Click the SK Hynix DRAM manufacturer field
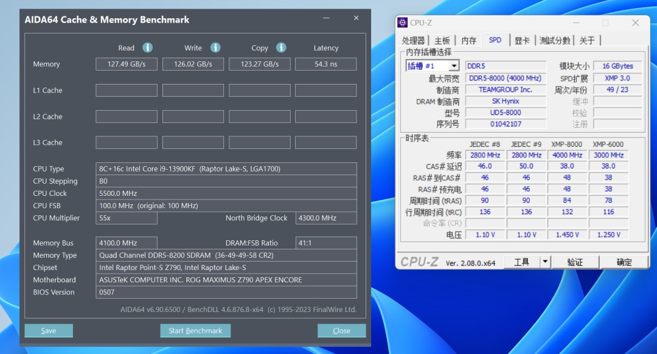Screen dimensions: 657x354 tap(506, 101)
